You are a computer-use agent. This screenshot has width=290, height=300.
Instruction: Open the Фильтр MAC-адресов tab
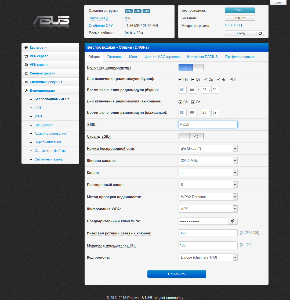162,57
